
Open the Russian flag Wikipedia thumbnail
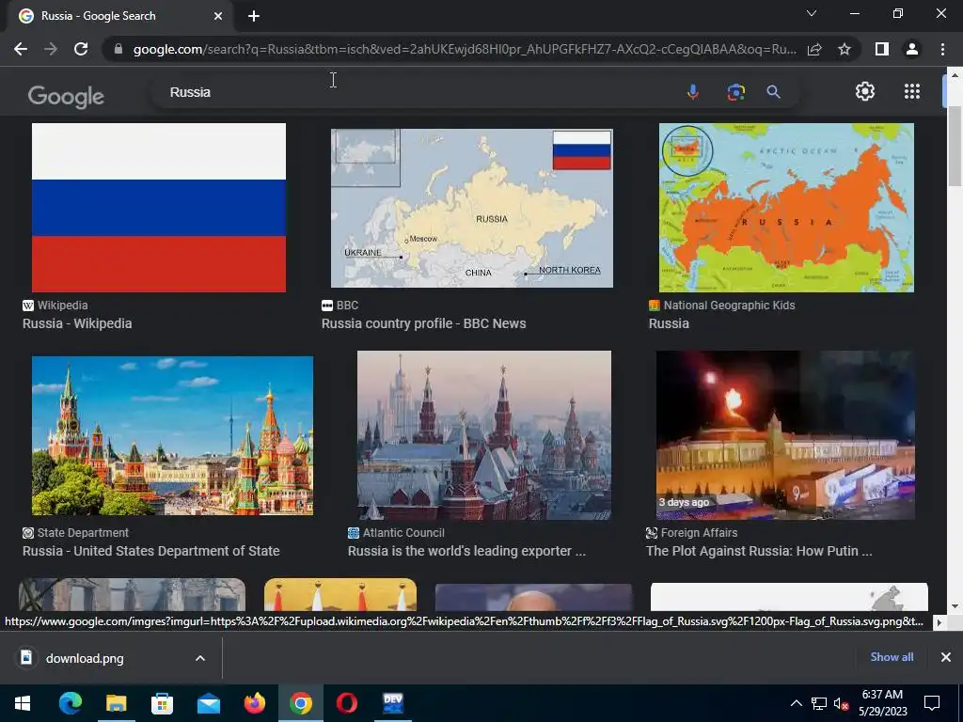click(158, 208)
